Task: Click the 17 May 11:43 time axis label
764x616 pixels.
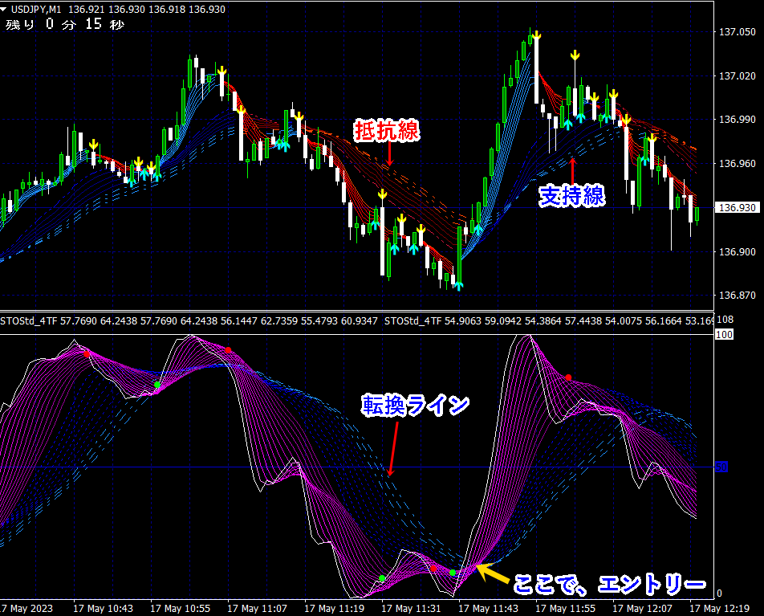Action: coord(490,609)
